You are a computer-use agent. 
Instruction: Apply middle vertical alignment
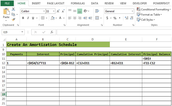tap(75, 11)
